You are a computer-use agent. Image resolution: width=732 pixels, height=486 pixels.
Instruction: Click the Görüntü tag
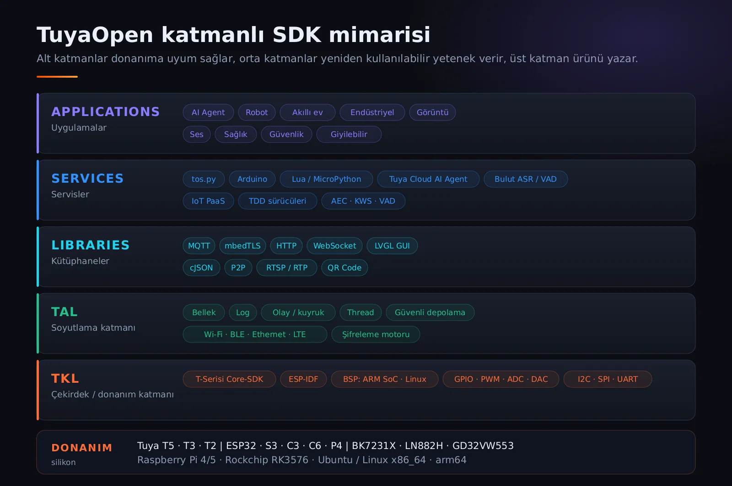(432, 112)
